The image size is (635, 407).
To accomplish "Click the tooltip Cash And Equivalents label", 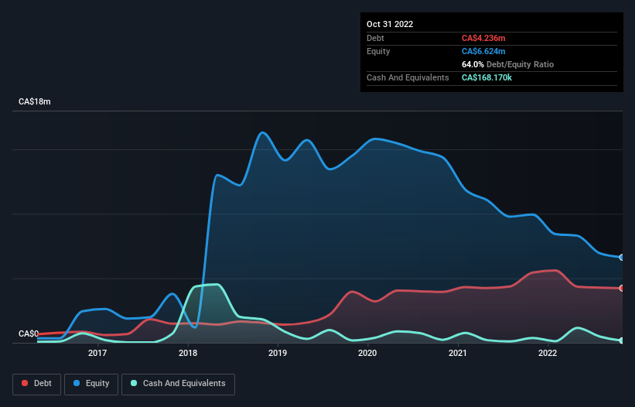I will click(408, 77).
